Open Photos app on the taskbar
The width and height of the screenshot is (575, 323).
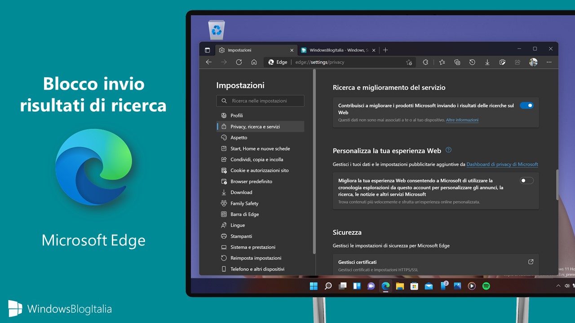point(457,286)
